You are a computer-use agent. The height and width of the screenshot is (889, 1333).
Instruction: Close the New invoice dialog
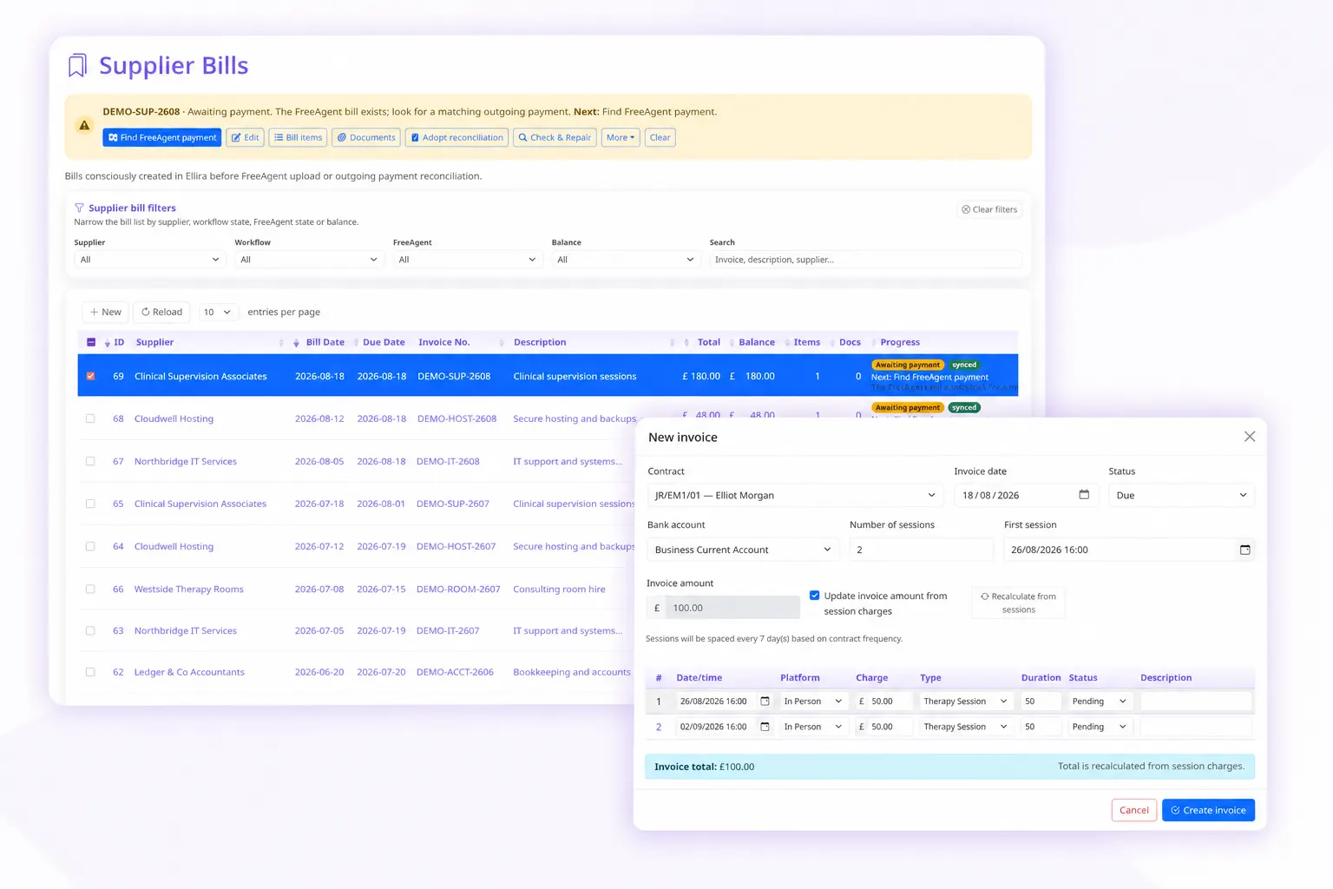[1250, 437]
